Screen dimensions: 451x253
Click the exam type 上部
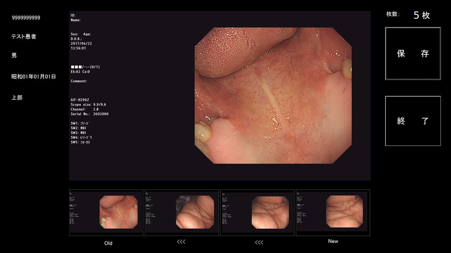[17, 98]
